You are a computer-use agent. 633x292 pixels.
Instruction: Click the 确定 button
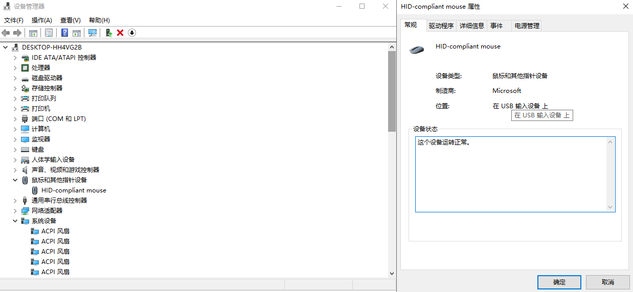[559, 282]
